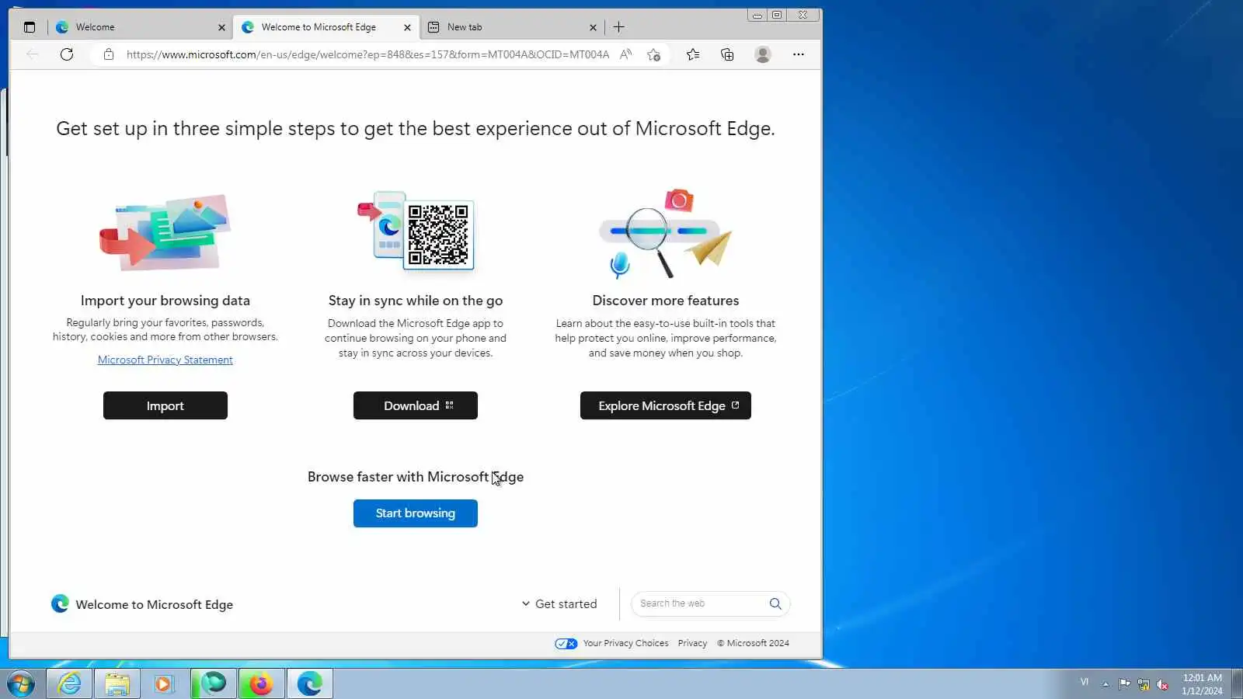Open Windows Media Player from taskbar

point(164,683)
